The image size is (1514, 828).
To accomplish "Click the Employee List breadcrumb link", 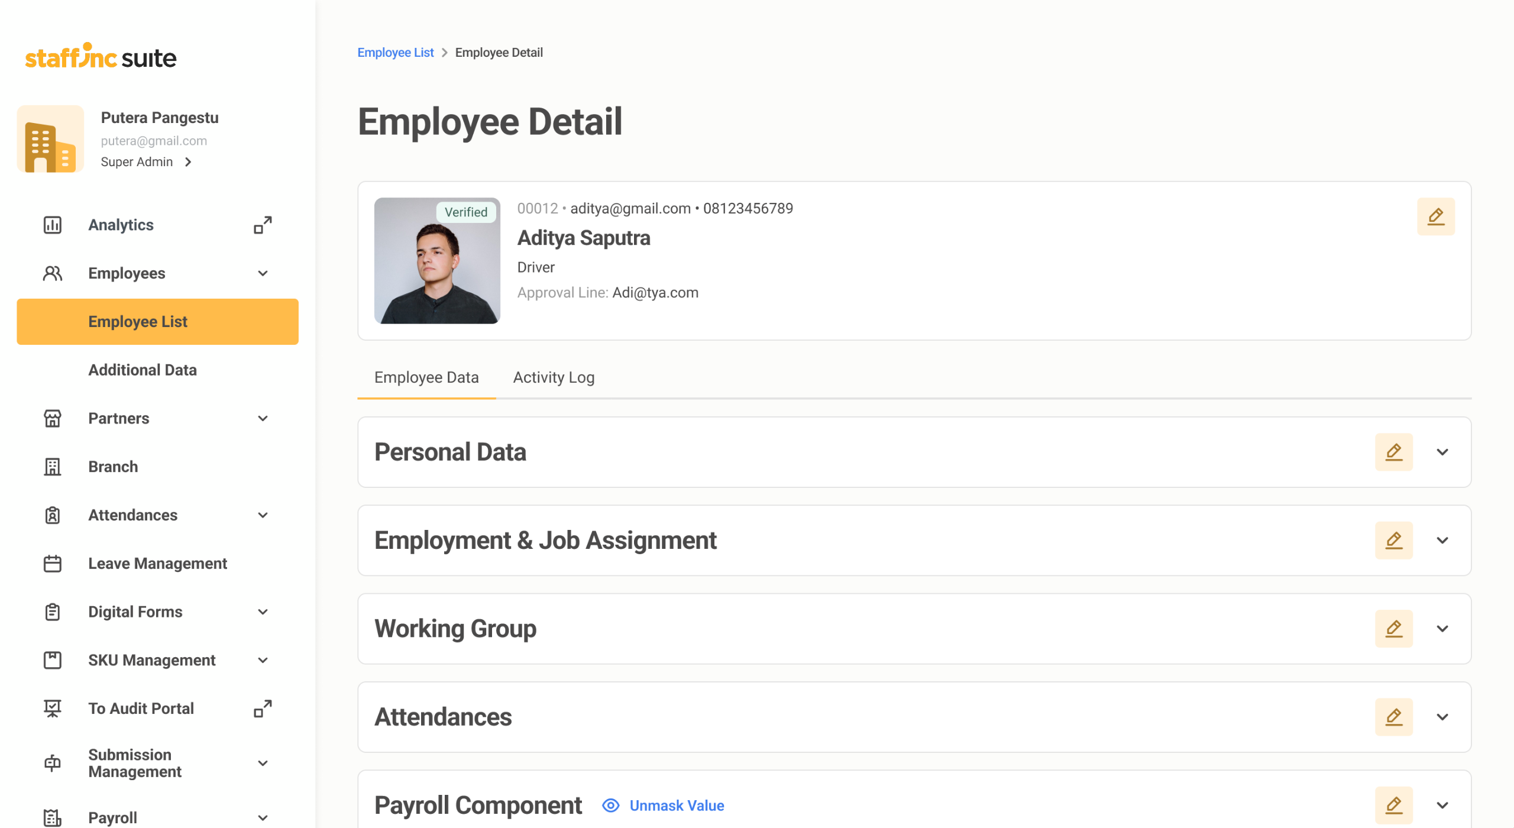I will (395, 53).
